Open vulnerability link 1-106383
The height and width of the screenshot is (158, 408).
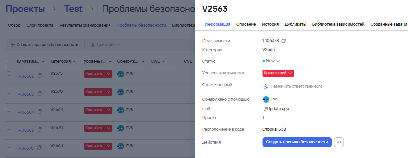[25, 130]
